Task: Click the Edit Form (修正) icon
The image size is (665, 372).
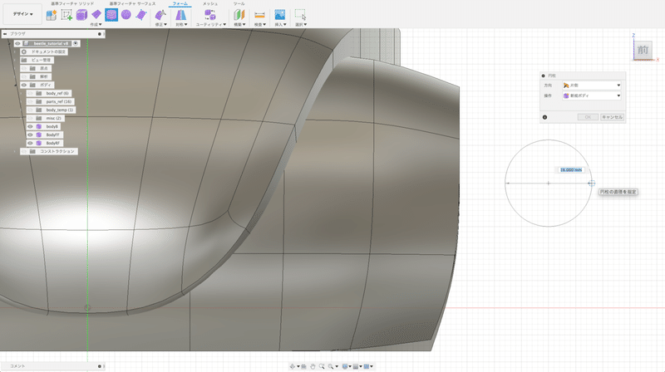Action: point(162,14)
